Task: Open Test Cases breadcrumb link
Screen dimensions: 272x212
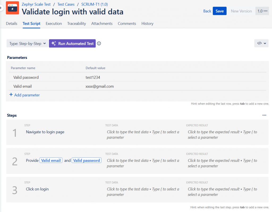Action: point(66,4)
